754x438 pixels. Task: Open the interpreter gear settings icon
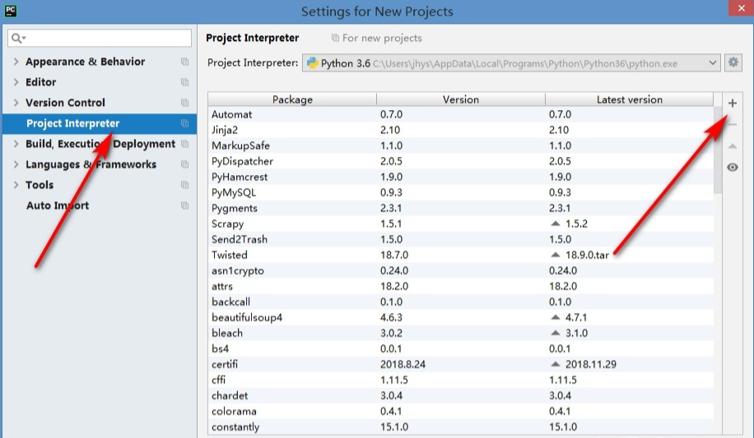[734, 62]
